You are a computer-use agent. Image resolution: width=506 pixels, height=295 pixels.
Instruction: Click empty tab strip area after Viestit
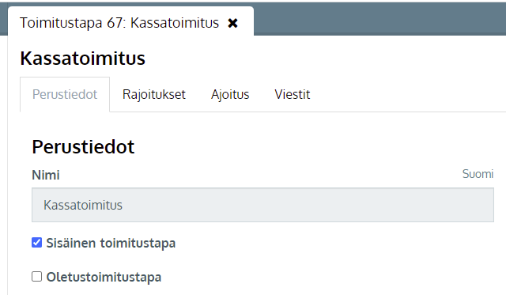(410, 95)
